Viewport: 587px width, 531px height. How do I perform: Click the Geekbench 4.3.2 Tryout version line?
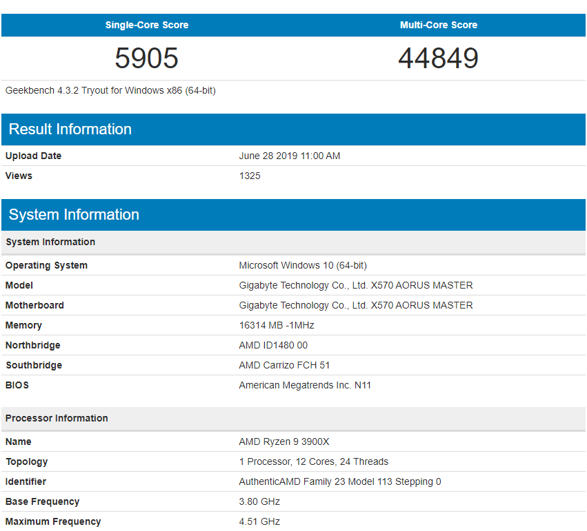(x=110, y=90)
